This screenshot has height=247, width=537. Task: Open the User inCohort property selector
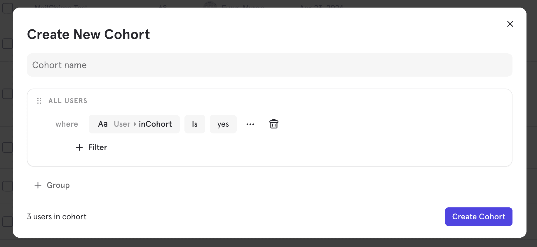pos(143,124)
